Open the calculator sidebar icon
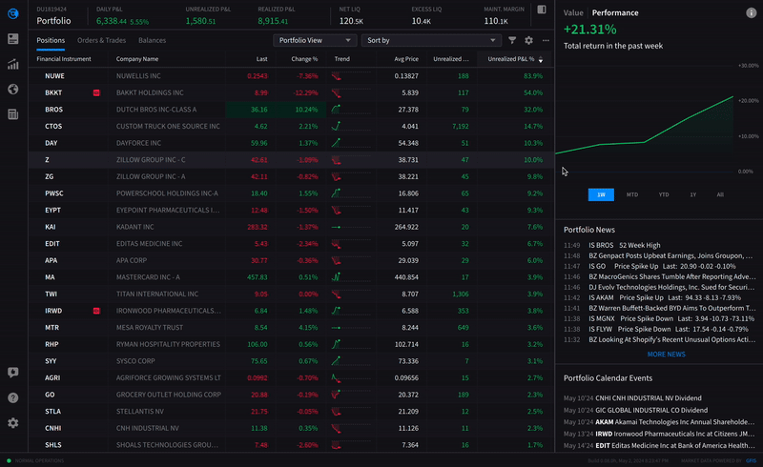The image size is (763, 467). (13, 114)
